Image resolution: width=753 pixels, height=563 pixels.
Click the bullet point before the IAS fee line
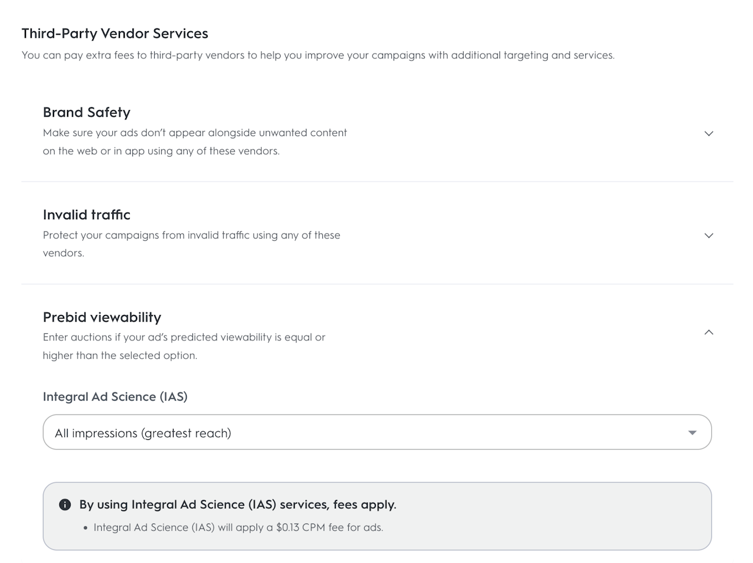point(86,528)
